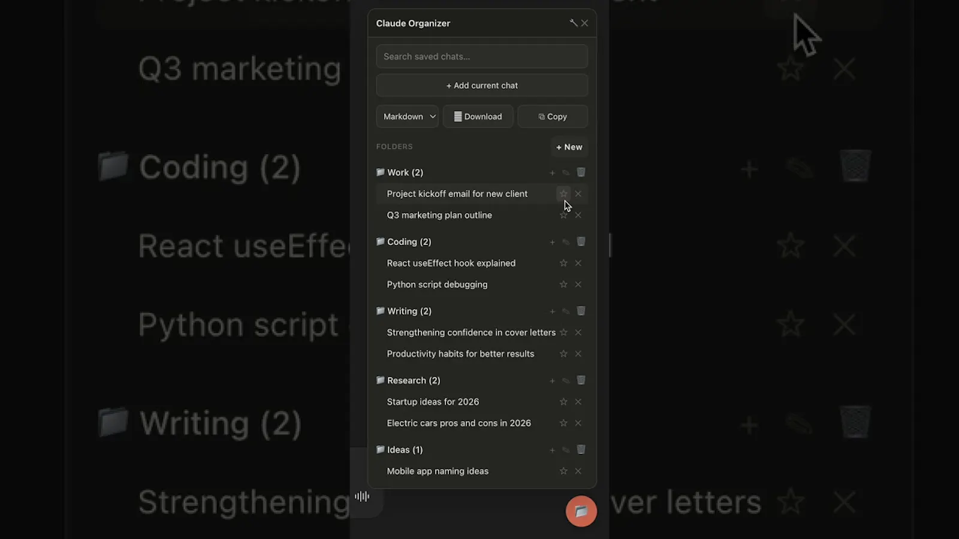The height and width of the screenshot is (539, 959).
Task: Open 'Productivity habits for better results' chat
Action: pyautogui.click(x=460, y=354)
